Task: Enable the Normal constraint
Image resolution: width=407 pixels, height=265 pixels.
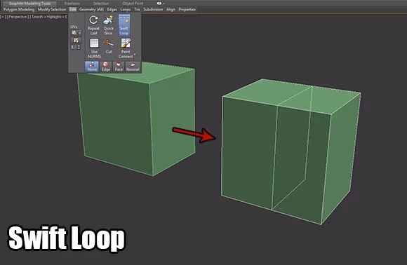Action: [x=133, y=67]
